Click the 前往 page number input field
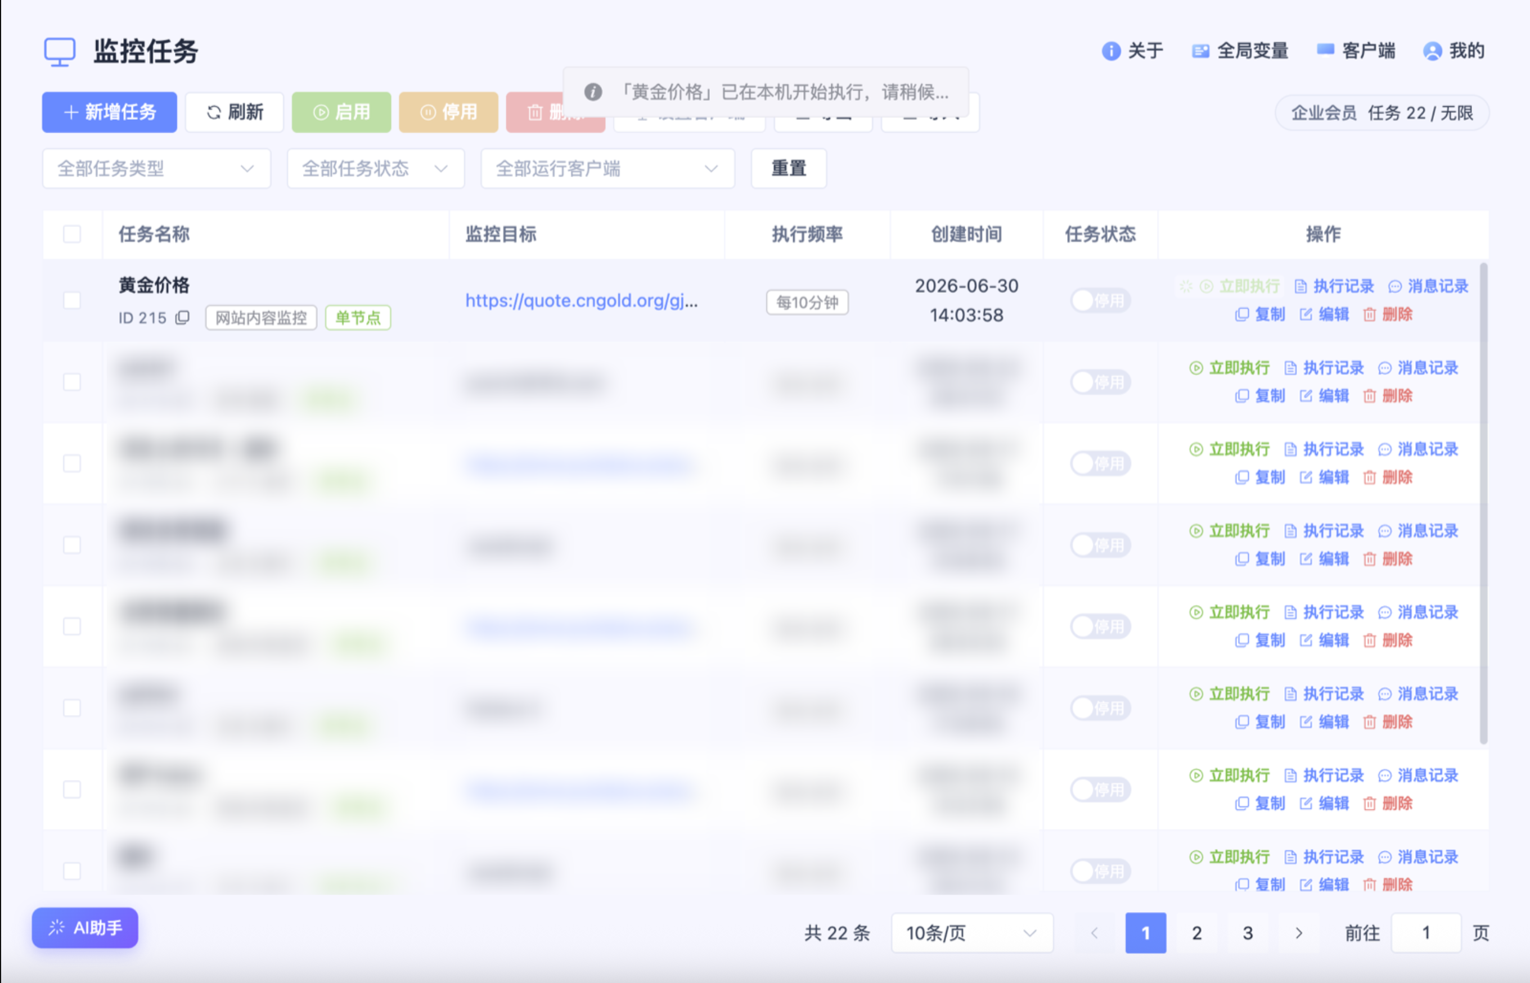The image size is (1530, 983). (x=1425, y=933)
